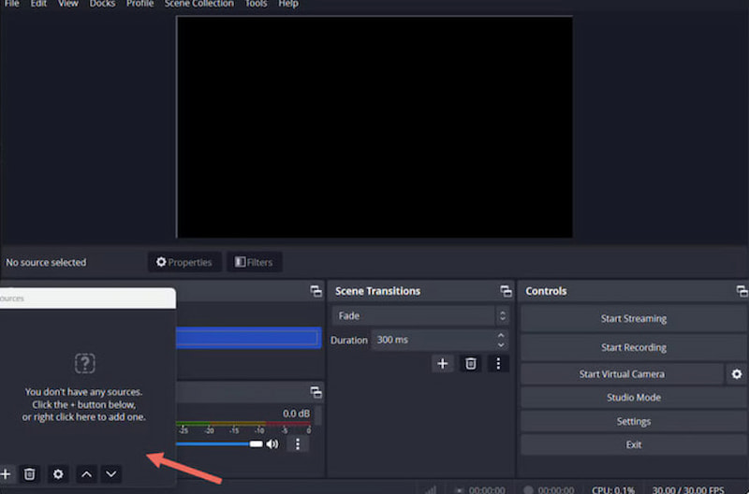
Task: Click the question mark placeholder icon
Action: [x=84, y=363]
